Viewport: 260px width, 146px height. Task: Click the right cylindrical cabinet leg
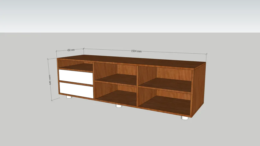click(x=185, y=117)
